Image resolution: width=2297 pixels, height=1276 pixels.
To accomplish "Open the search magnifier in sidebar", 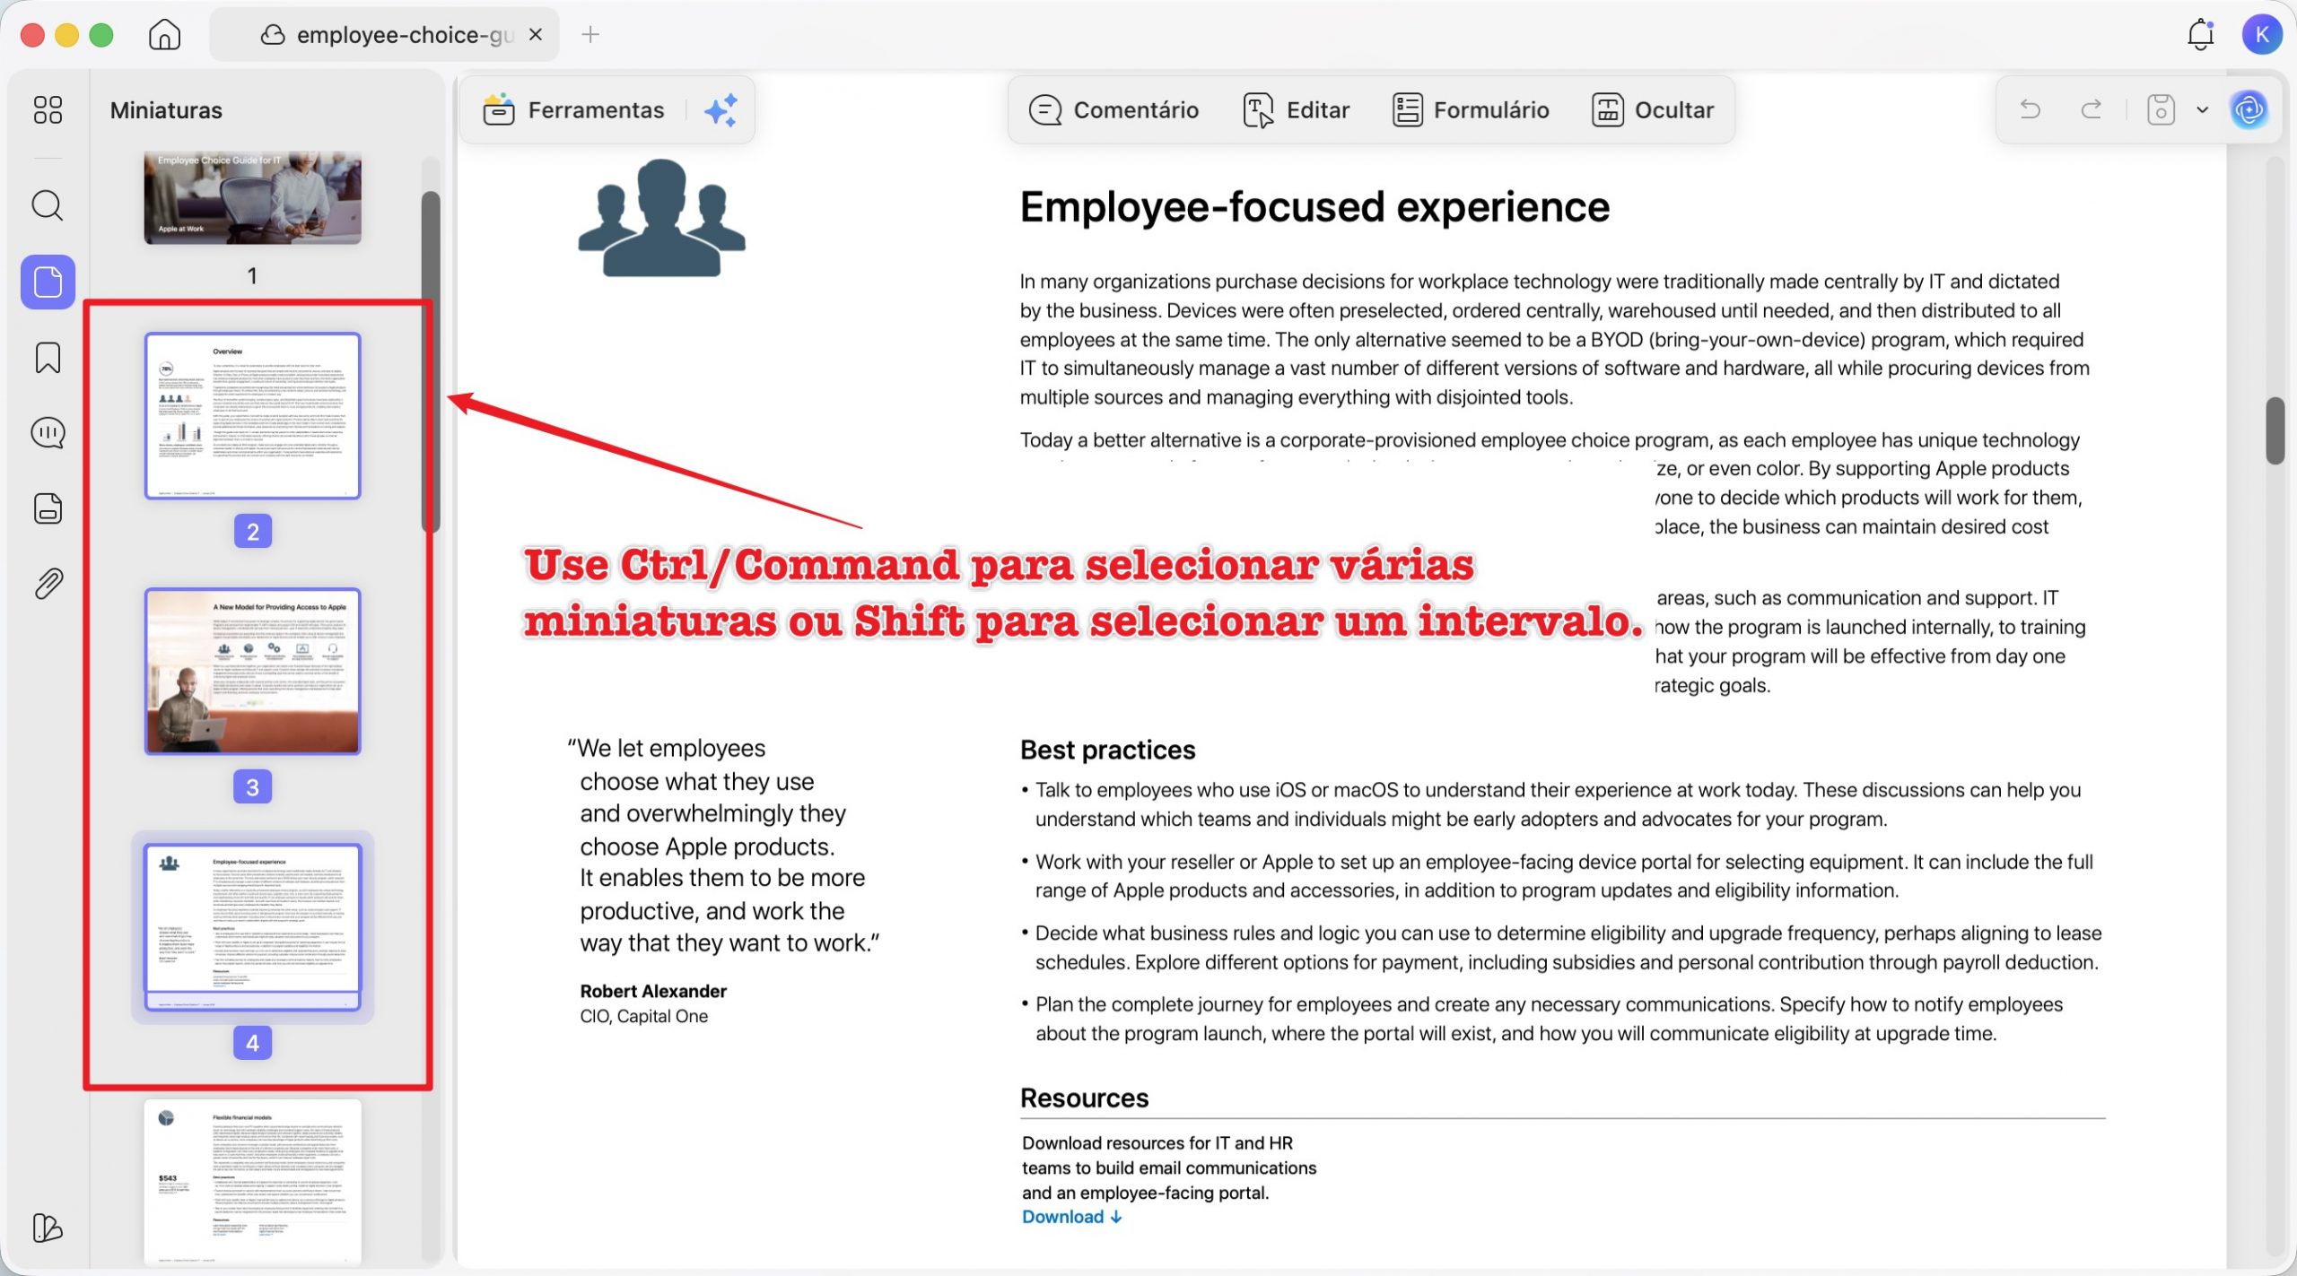I will (48, 205).
